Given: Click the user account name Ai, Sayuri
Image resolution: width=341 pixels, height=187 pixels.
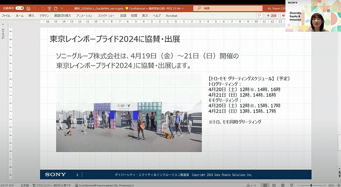Looking at the screenshot, I should (x=277, y=8).
